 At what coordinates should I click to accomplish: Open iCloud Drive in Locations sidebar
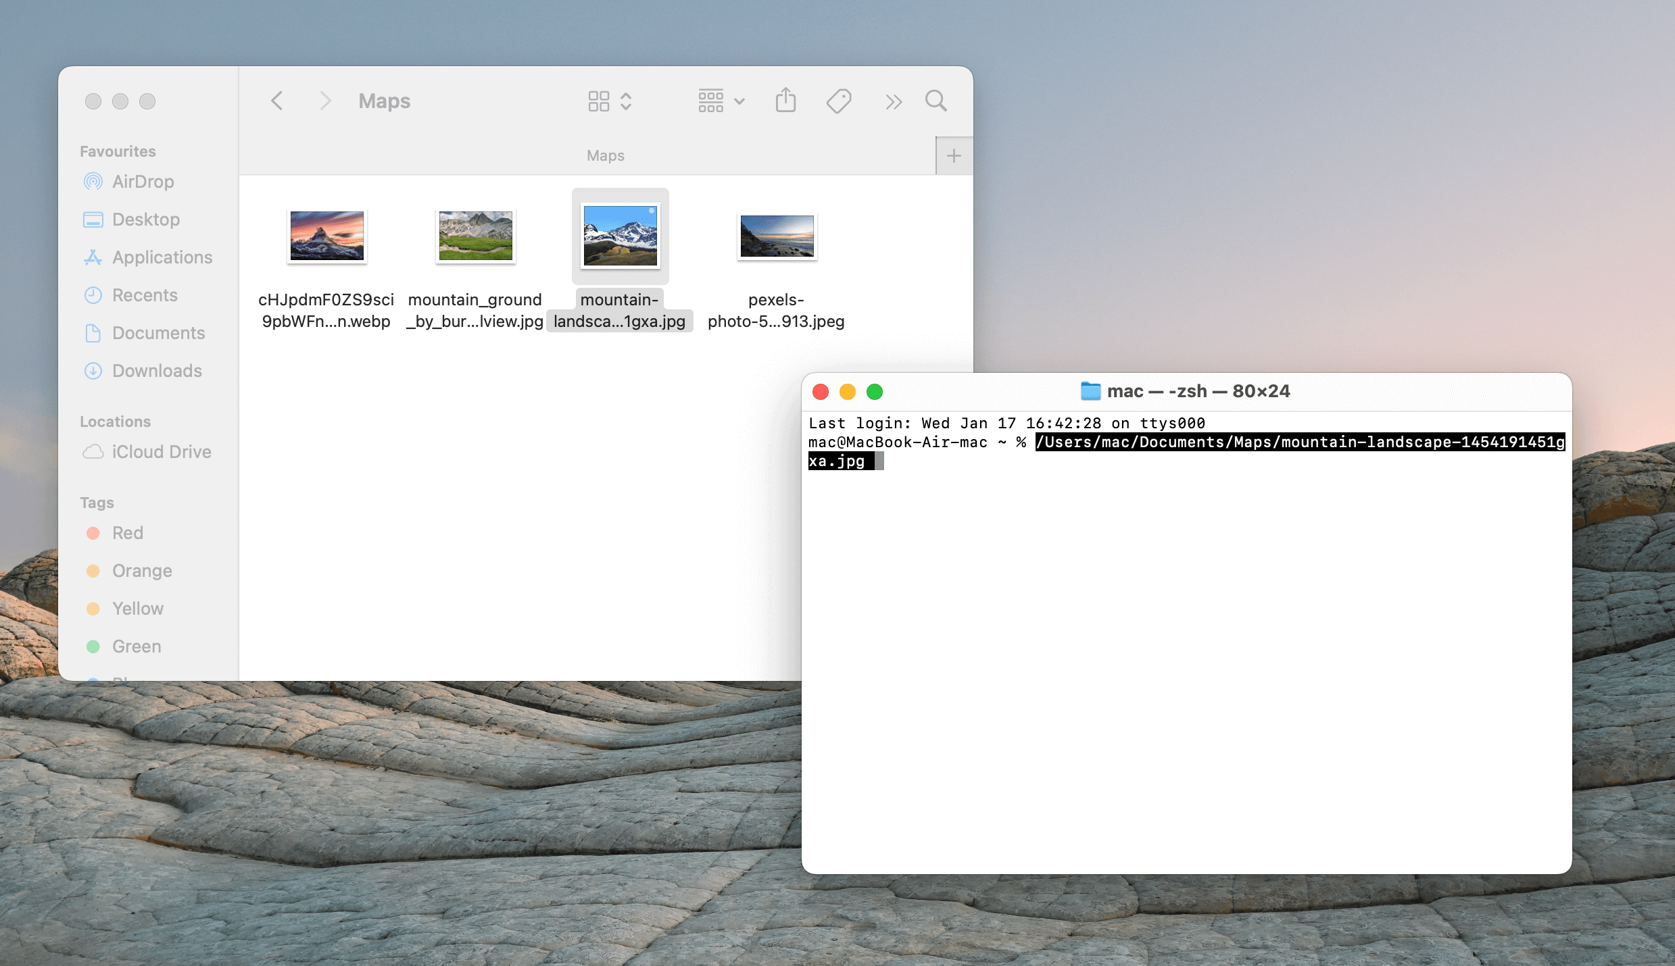click(x=161, y=451)
